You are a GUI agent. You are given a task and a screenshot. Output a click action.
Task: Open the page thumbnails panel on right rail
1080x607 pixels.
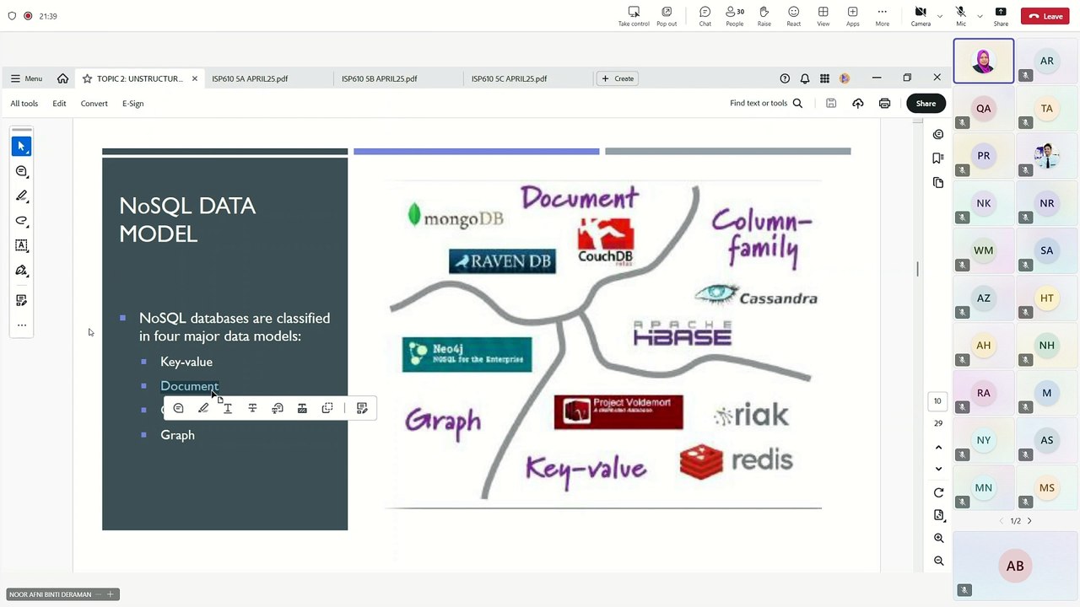coord(938,183)
